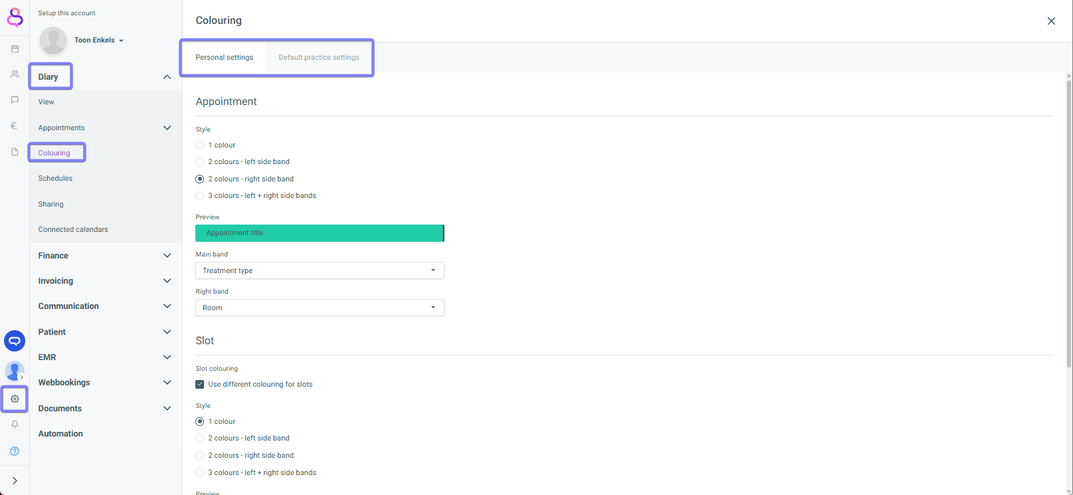
Task: Open the messages chat icon
Action: pos(15,100)
